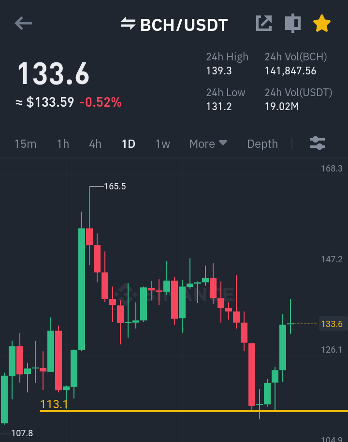Click the 107.8 low price marker

(22, 433)
